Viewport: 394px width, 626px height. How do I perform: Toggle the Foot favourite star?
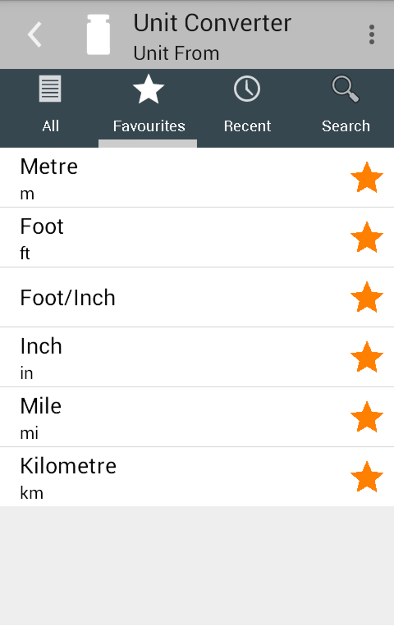367,237
